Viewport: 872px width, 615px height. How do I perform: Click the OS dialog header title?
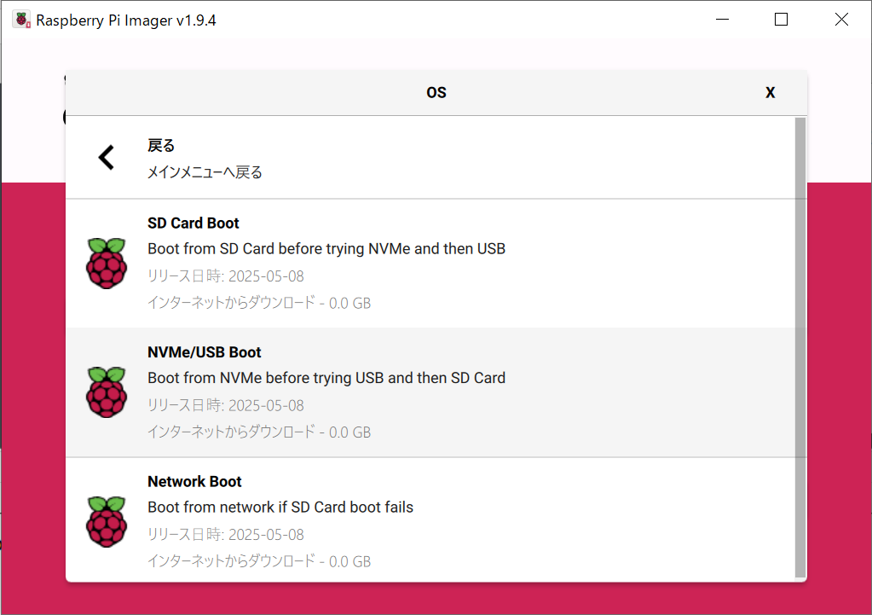tap(436, 92)
